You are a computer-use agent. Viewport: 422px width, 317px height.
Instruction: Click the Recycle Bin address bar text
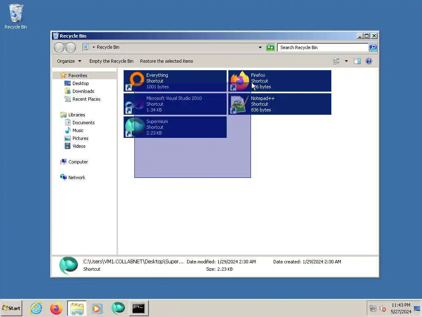click(x=108, y=47)
